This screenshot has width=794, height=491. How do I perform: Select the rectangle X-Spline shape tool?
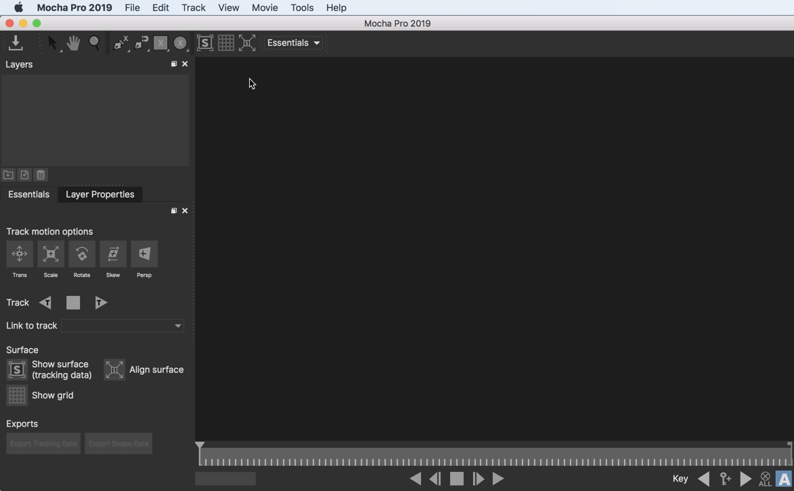[160, 43]
